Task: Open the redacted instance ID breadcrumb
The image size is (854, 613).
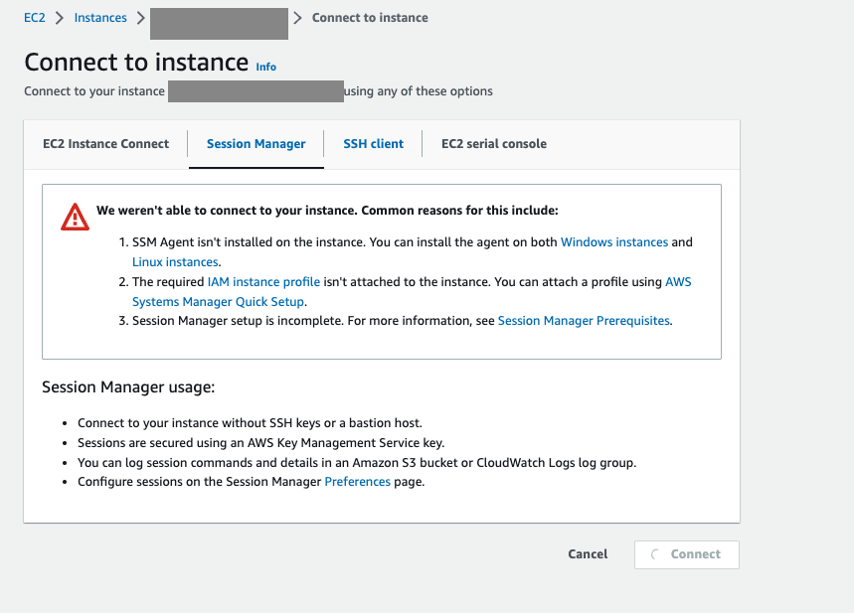Action: 219,24
